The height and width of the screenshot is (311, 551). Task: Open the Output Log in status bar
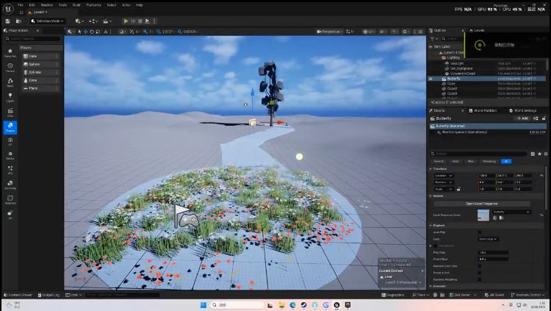(x=48, y=295)
